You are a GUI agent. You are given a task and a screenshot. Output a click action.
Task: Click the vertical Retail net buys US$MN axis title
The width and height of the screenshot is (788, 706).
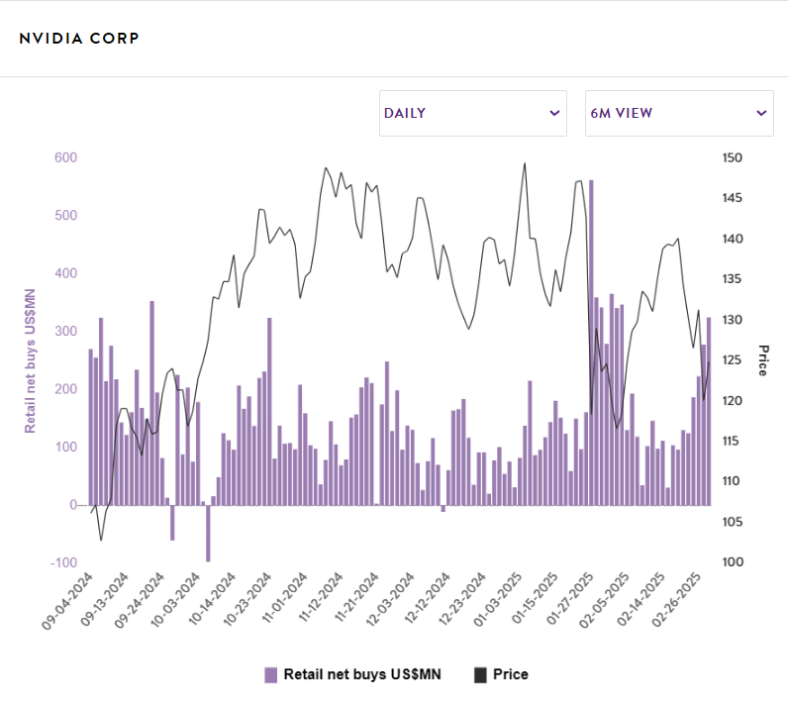pyautogui.click(x=30, y=360)
